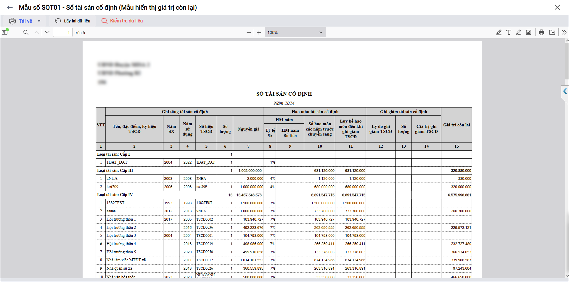
Task: Go to previous page arrow
Action: tap(37, 32)
